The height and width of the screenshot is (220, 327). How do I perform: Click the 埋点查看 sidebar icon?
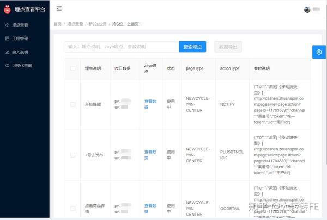pos(7,25)
